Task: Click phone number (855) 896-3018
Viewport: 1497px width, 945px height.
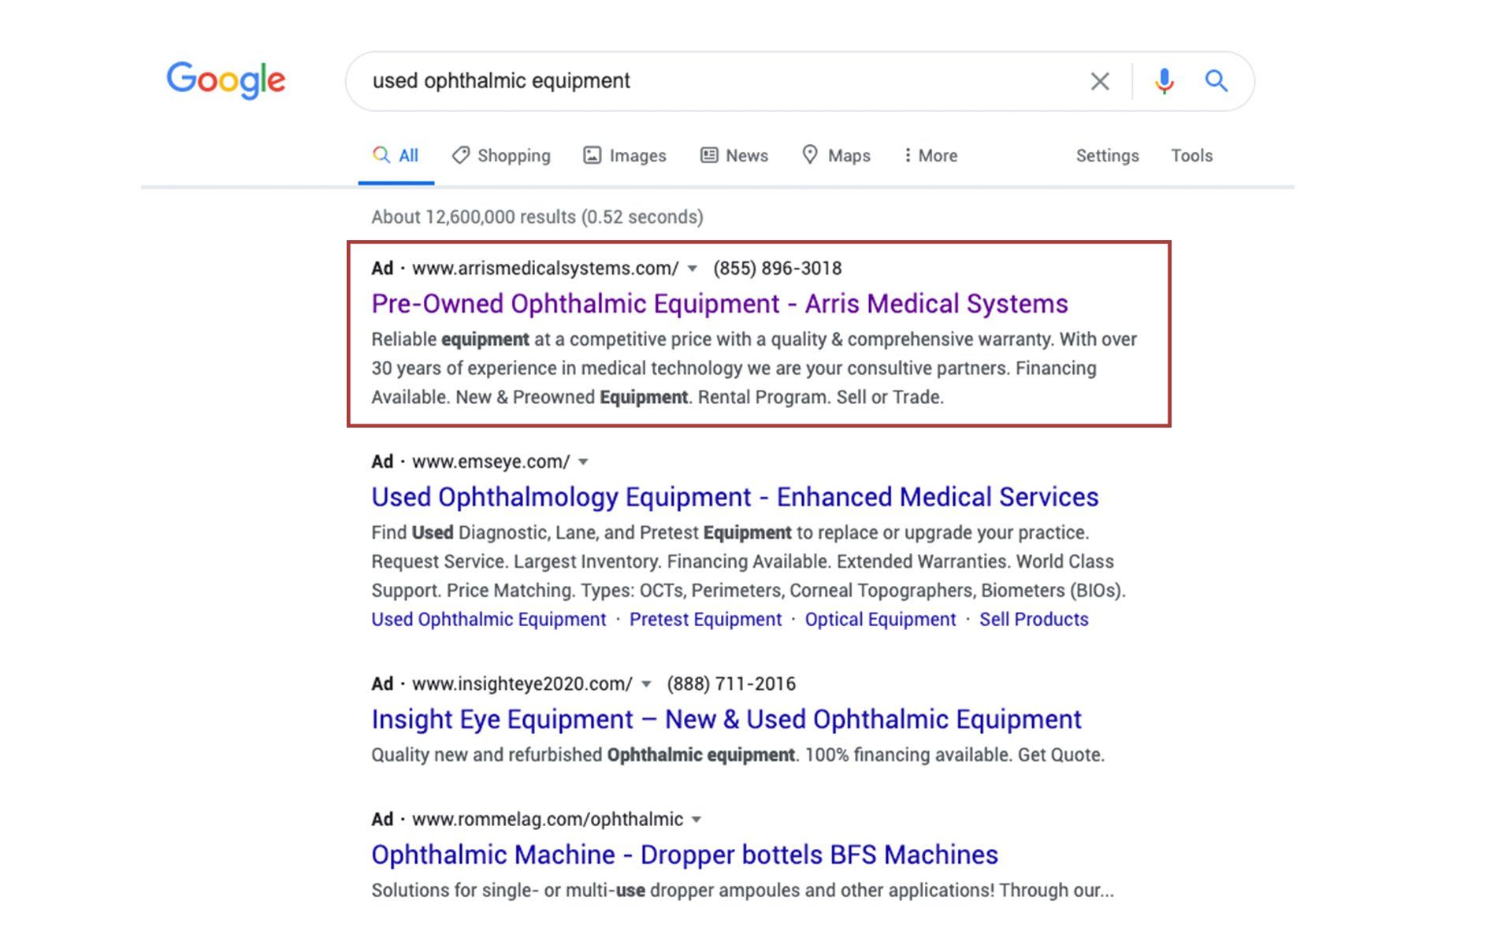Action: pos(777,269)
